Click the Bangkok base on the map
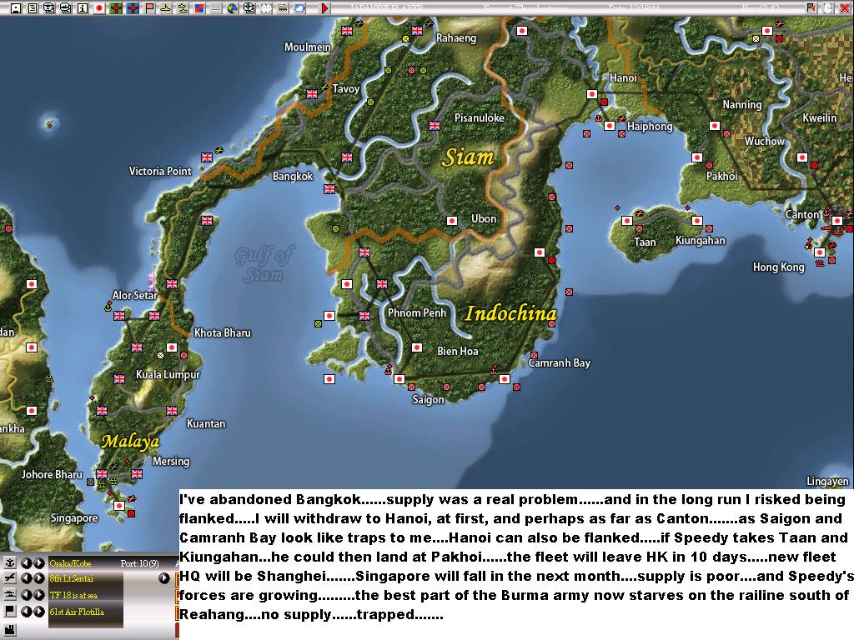This screenshot has height=640, width=854. (329, 189)
